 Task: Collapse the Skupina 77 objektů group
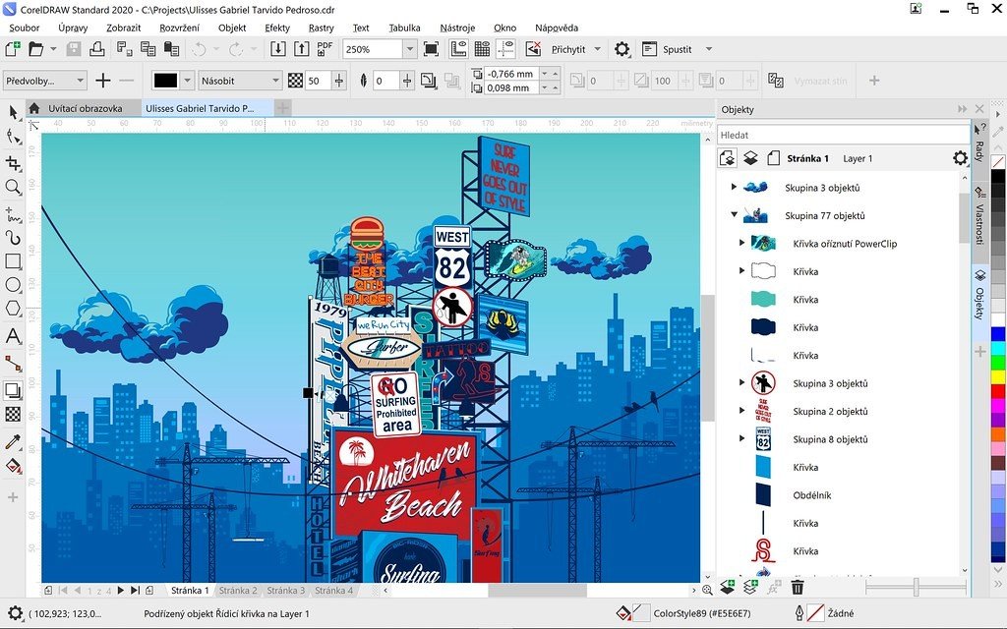click(x=734, y=215)
